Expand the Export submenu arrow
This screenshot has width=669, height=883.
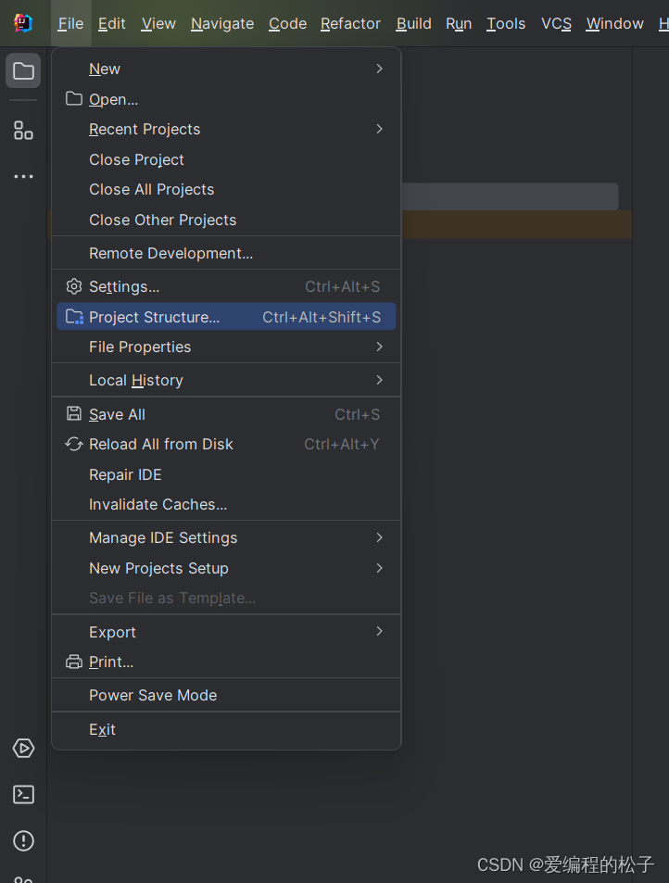pos(380,631)
